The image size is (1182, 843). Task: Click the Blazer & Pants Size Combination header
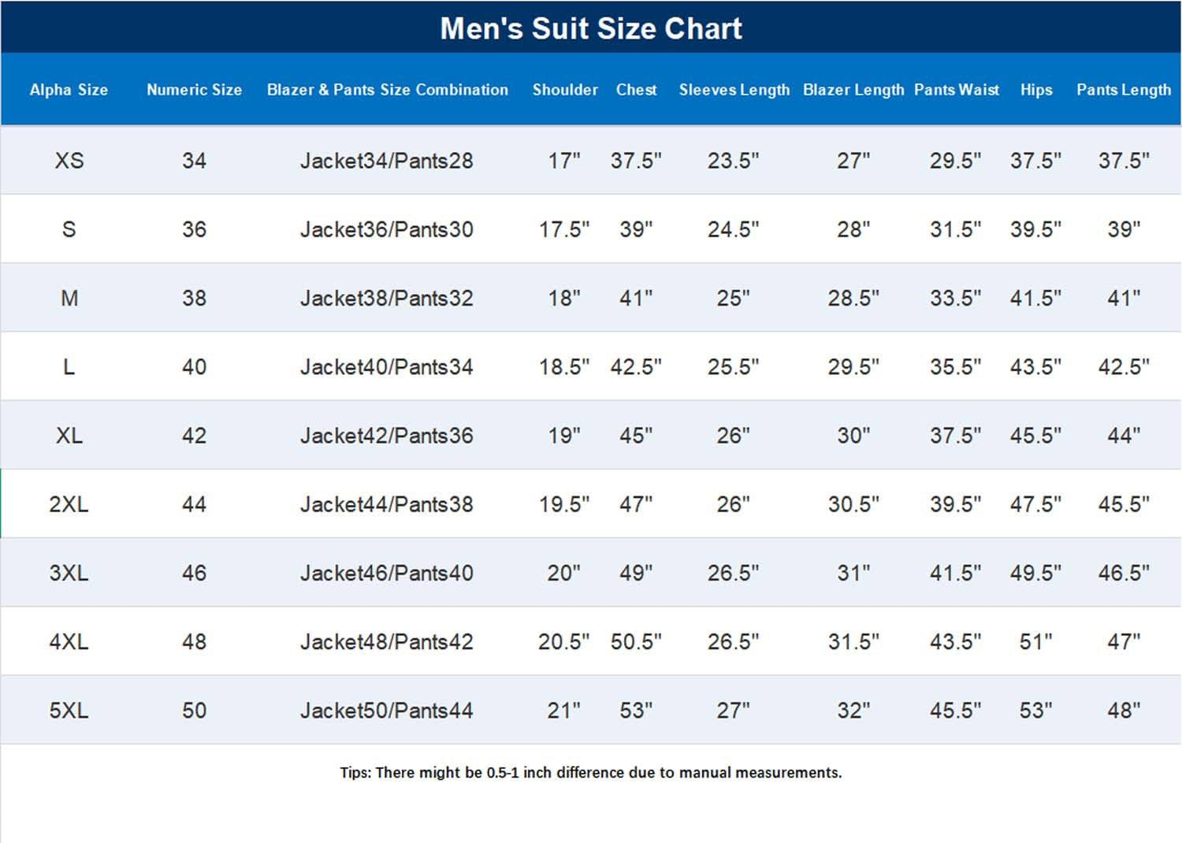pos(387,90)
